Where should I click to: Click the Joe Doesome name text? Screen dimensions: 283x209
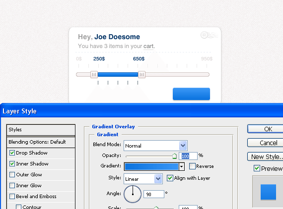(x=117, y=37)
